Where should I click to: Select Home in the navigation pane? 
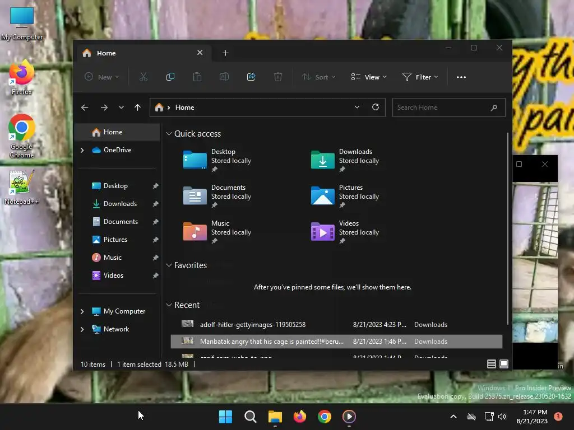[117, 132]
